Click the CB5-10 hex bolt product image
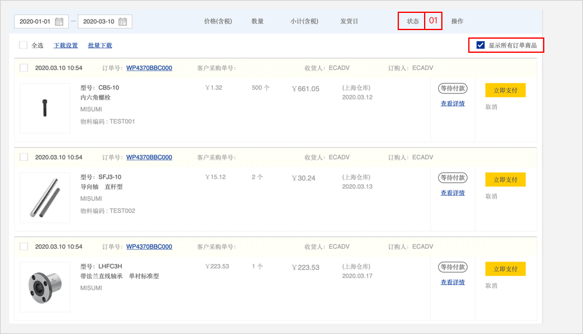This screenshot has width=583, height=334. [x=45, y=108]
